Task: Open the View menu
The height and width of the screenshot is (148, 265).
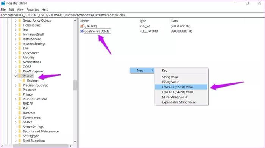Action: tap(20, 9)
